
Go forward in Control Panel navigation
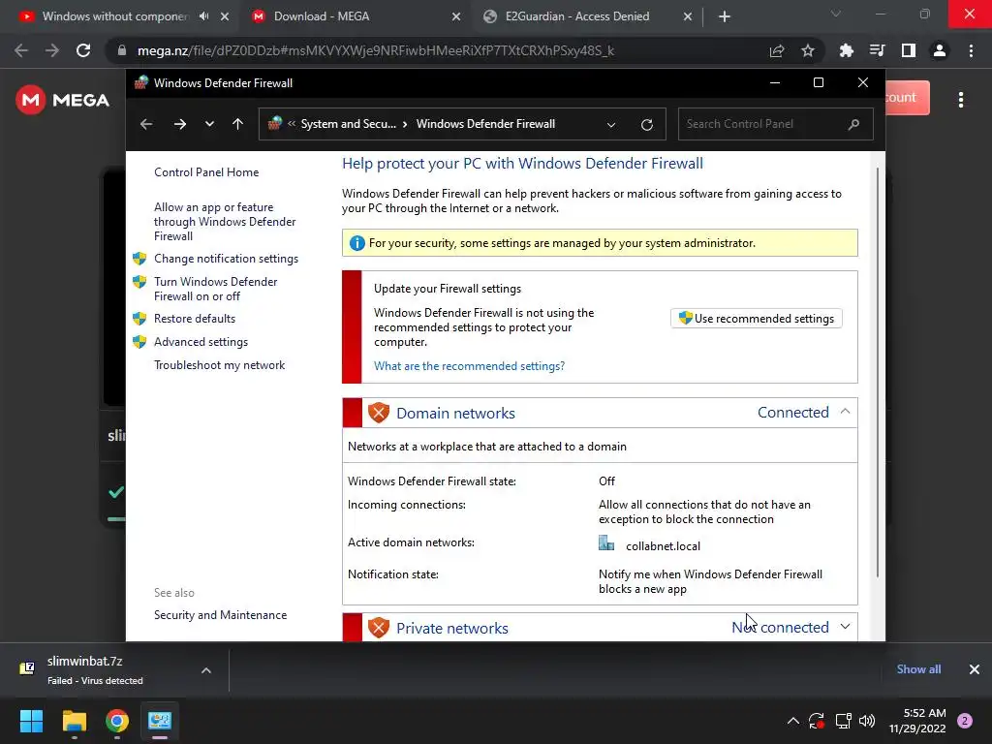tap(180, 124)
